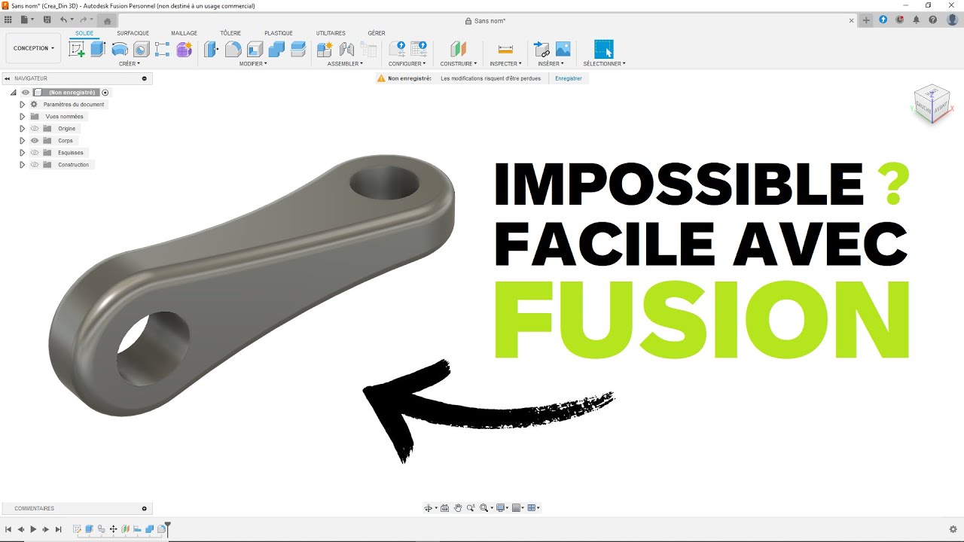964x542 pixels.
Task: Select the Hole tool icon
Action: pos(141,49)
